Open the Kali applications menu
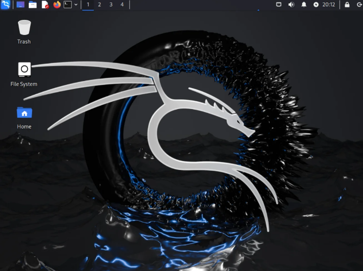The image size is (363, 271). (5, 5)
